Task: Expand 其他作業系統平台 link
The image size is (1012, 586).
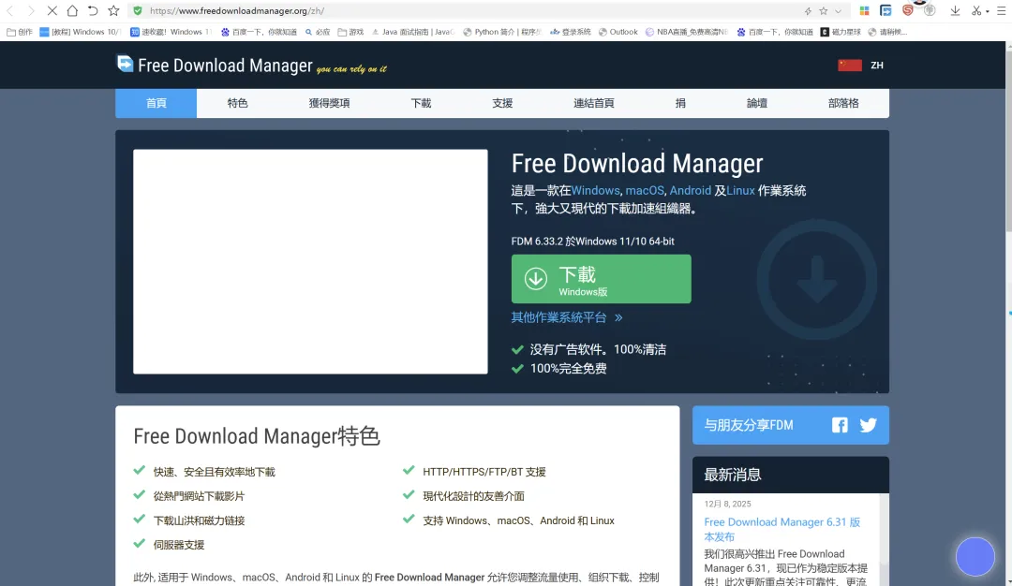Action: 567,317
